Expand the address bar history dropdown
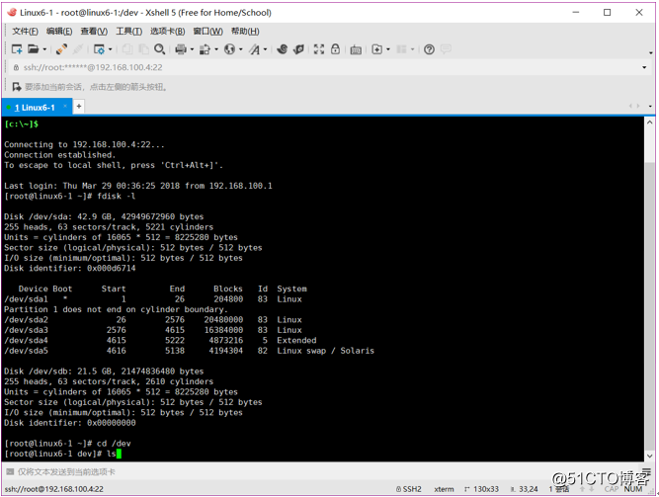 point(644,67)
